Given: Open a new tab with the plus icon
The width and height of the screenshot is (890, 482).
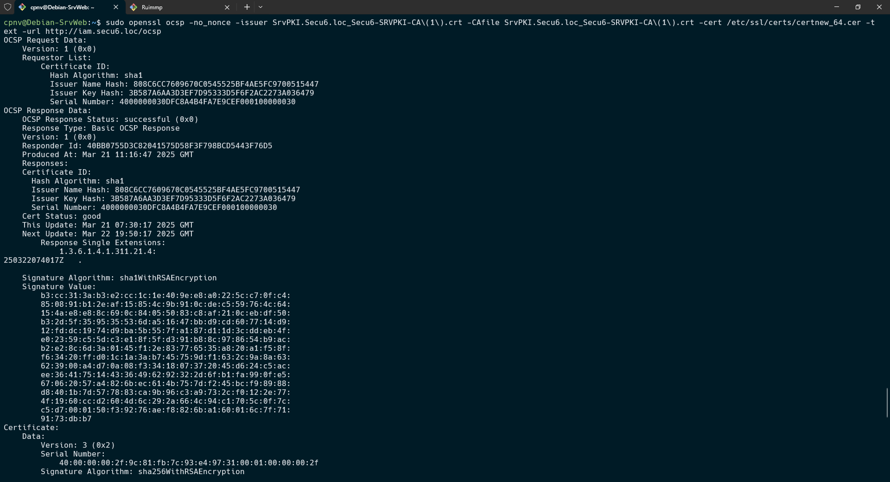Looking at the screenshot, I should click(247, 7).
